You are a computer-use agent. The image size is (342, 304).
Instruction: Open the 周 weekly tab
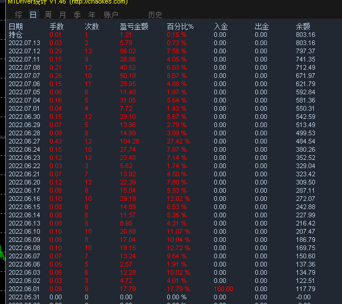click(x=48, y=15)
